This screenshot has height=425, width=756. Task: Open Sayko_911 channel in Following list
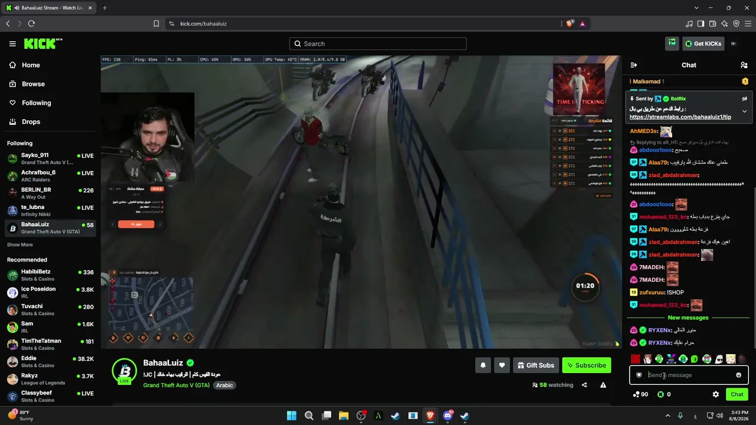point(50,159)
